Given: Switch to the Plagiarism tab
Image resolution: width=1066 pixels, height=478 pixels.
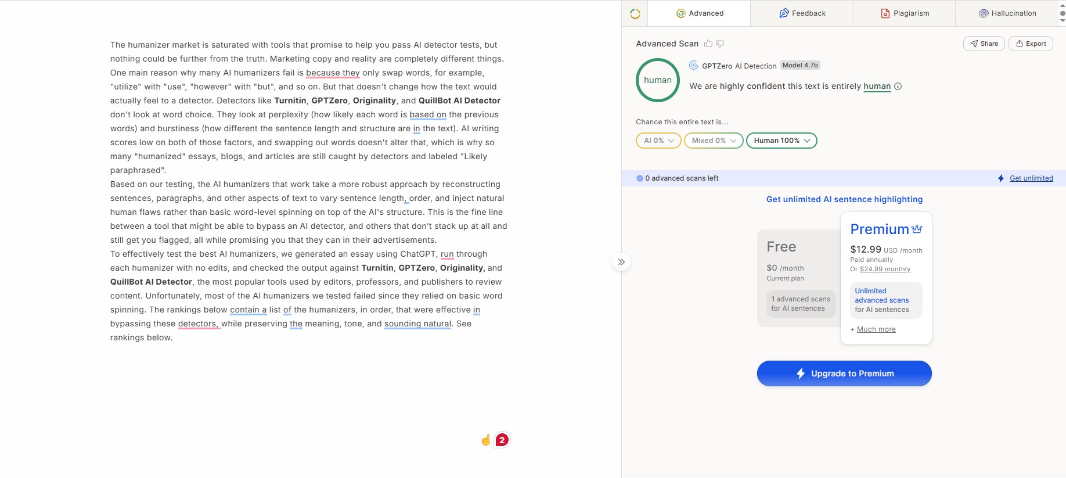Looking at the screenshot, I should [905, 13].
